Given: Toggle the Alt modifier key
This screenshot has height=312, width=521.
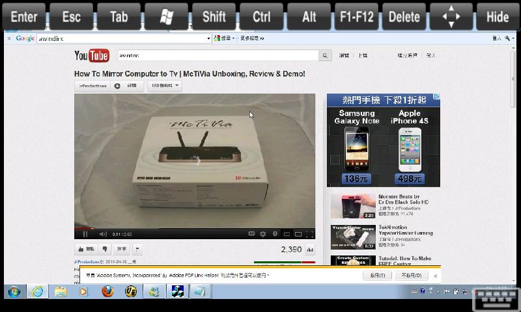Looking at the screenshot, I should tap(309, 16).
